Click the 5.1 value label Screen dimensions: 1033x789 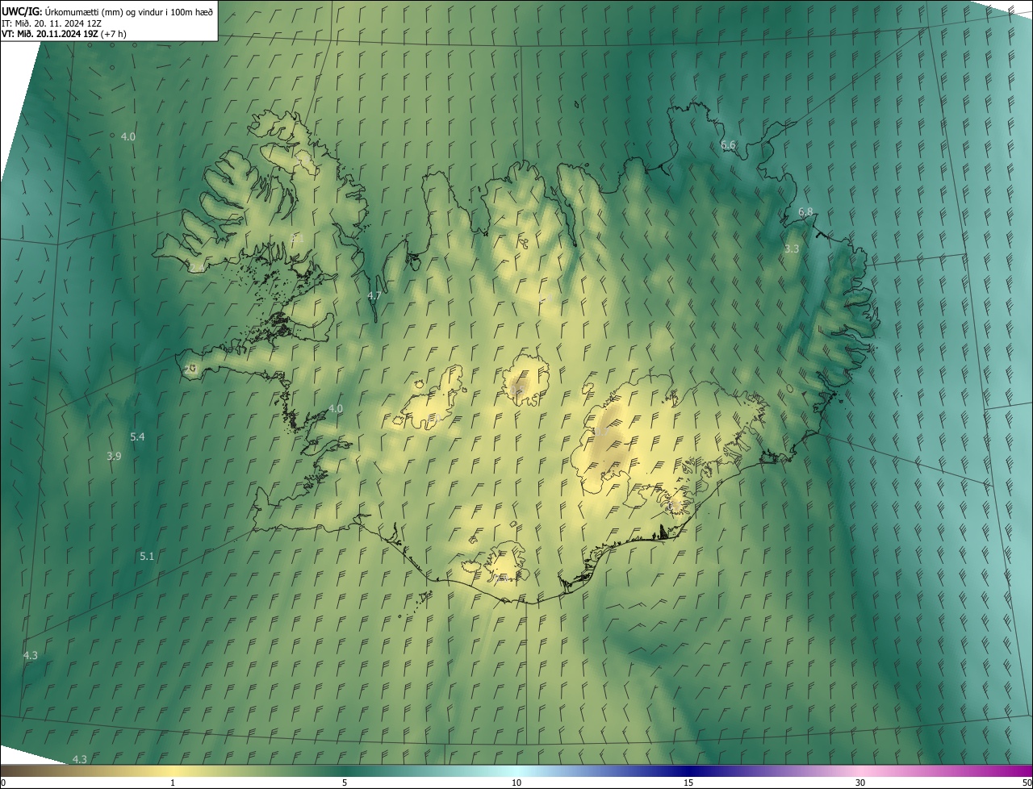point(147,556)
